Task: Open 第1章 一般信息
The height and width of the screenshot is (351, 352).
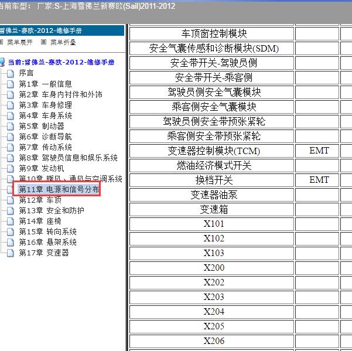Action: pyautogui.click(x=45, y=84)
